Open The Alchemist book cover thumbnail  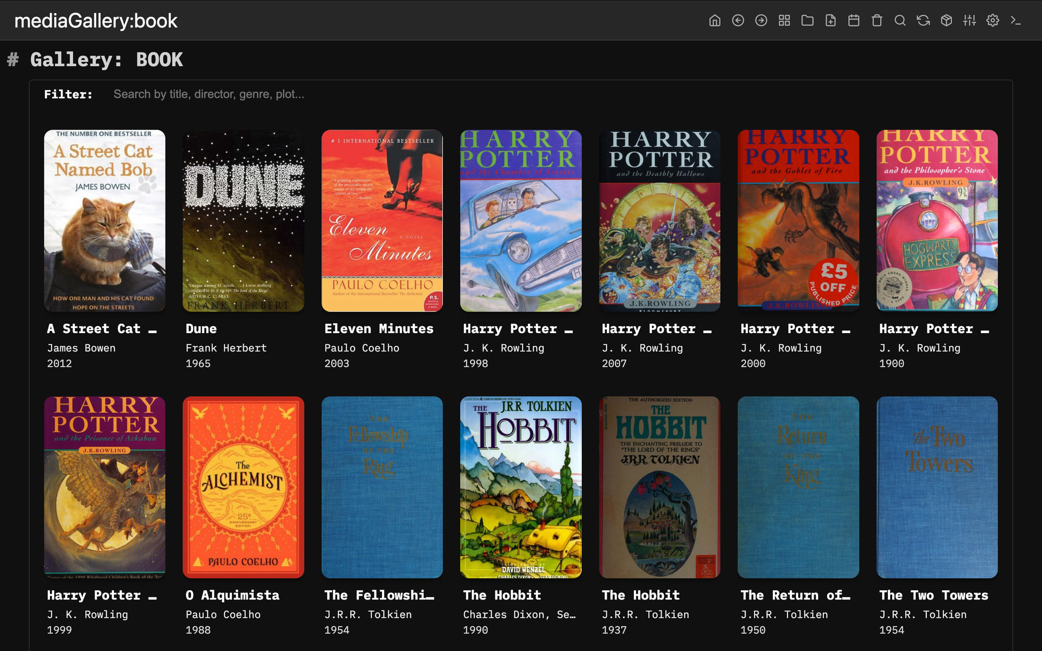click(x=243, y=487)
